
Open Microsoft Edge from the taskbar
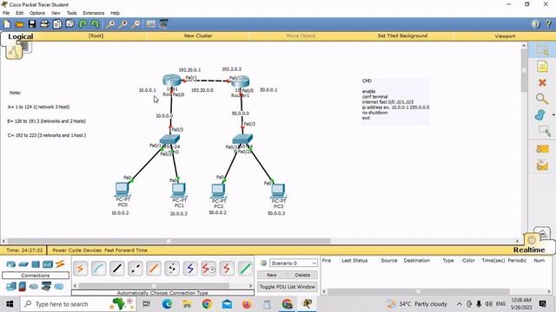click(x=167, y=304)
